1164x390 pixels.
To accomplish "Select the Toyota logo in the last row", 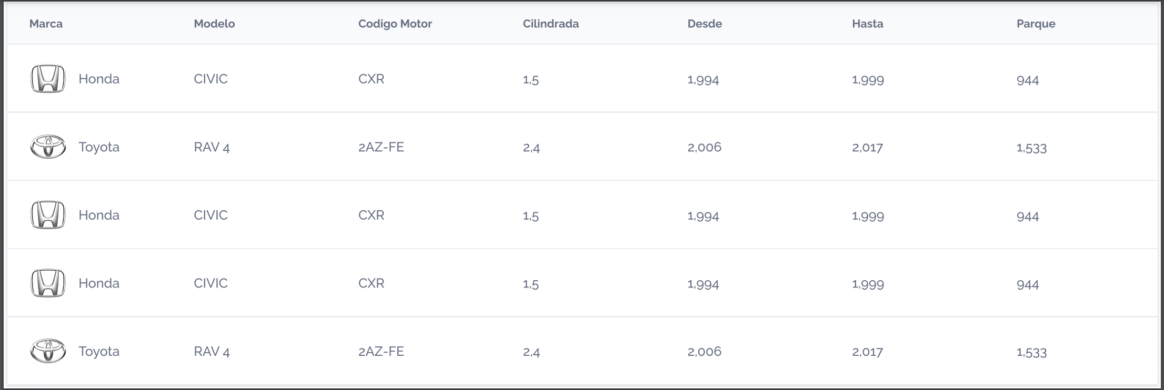I will pos(48,351).
